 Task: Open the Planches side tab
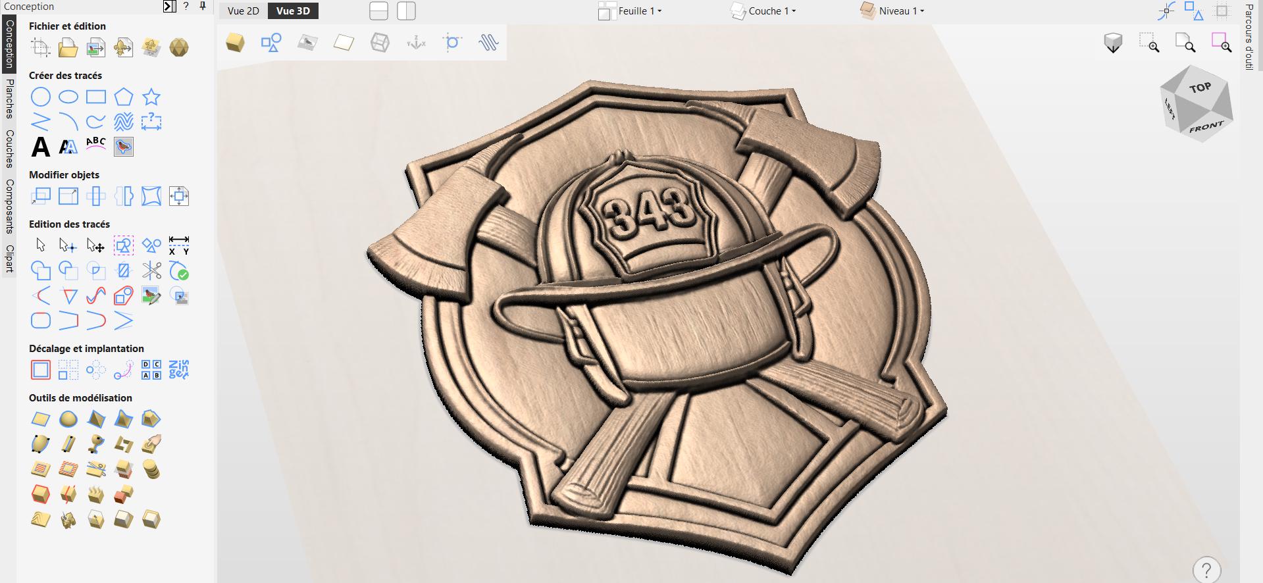(x=9, y=99)
